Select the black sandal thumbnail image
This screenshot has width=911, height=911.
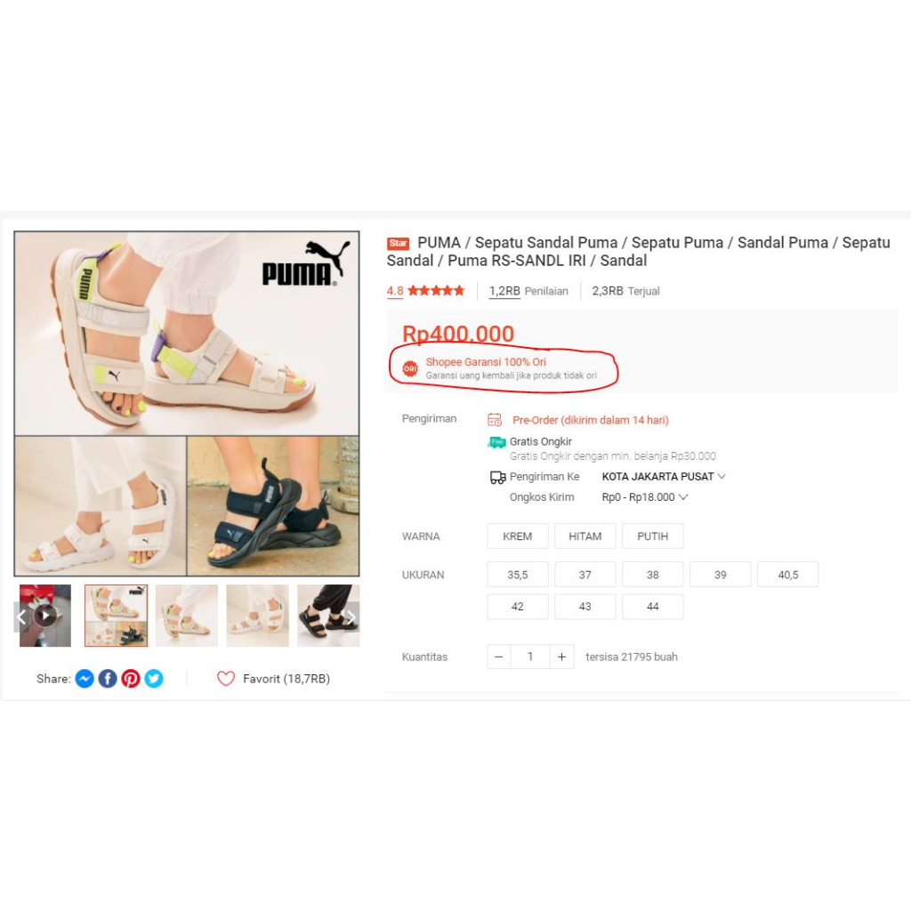point(328,616)
